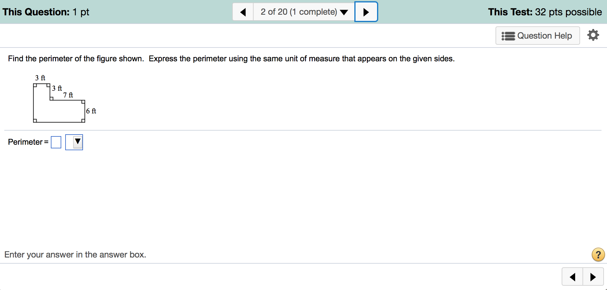Click the bottom-right previous arrow button

[x=572, y=277]
